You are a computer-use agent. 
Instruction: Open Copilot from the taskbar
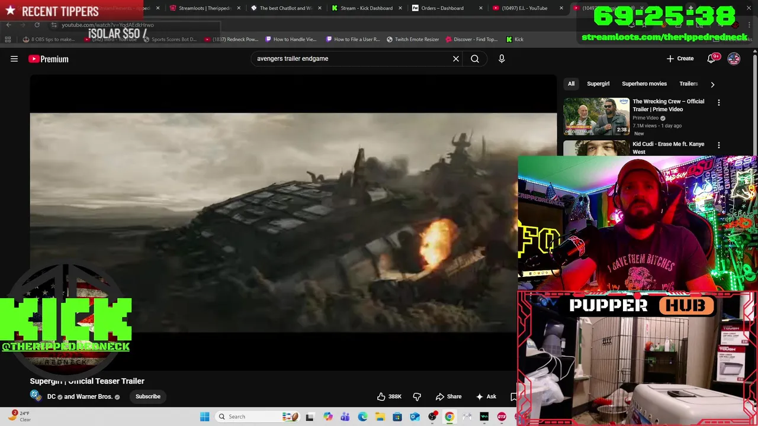click(x=327, y=417)
